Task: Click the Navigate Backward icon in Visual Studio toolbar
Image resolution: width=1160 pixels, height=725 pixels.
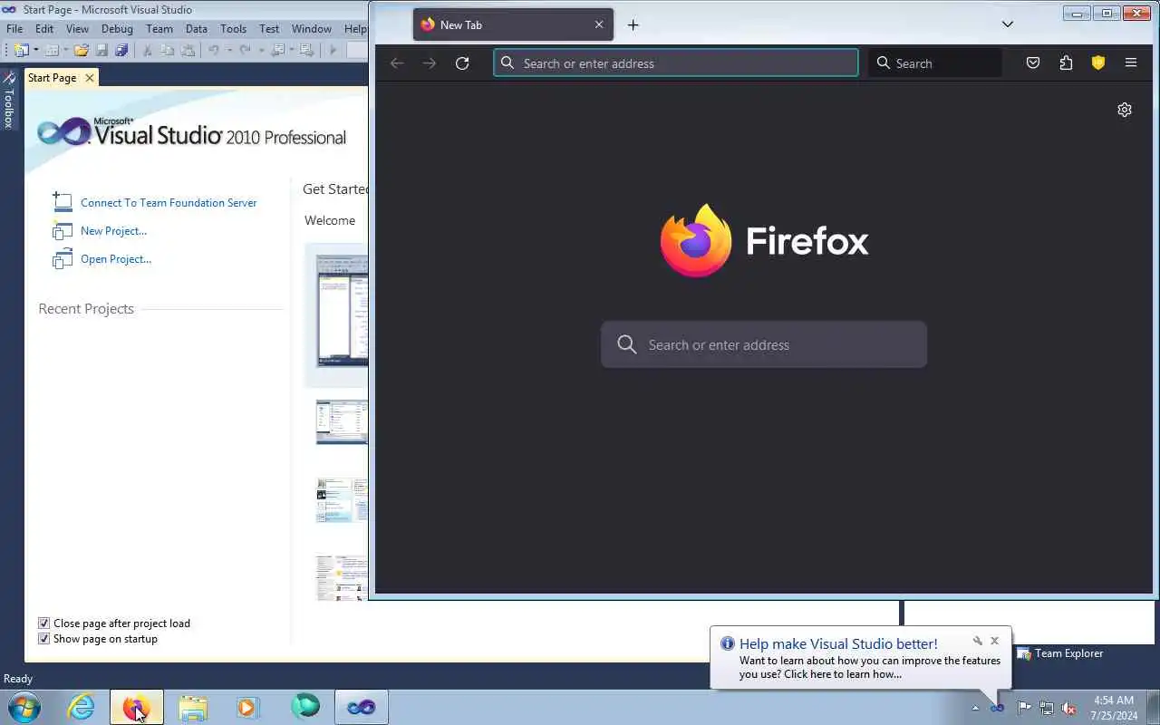Action: [x=277, y=50]
